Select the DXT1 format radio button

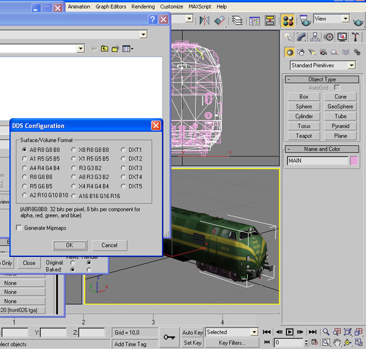[124, 150]
